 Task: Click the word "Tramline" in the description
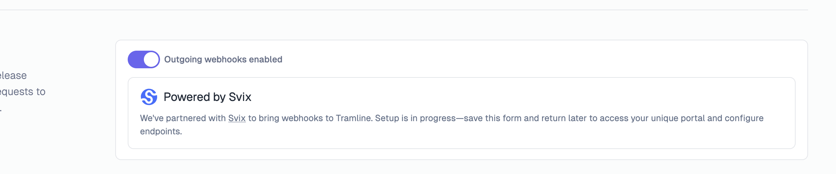pyautogui.click(x=354, y=118)
